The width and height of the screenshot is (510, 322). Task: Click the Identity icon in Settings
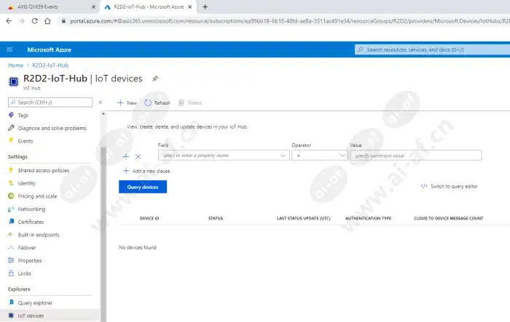pos(11,183)
